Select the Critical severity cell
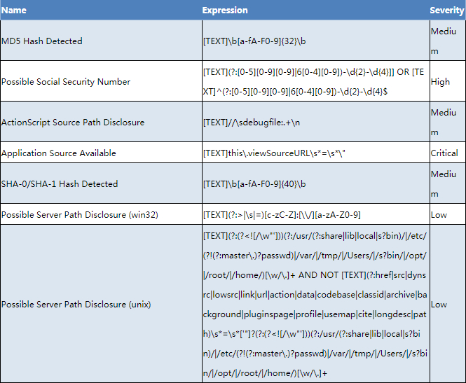 tap(445, 153)
